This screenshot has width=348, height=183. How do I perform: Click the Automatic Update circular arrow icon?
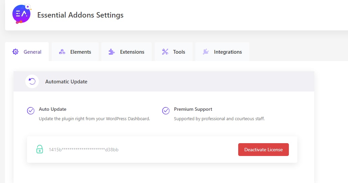(x=32, y=81)
